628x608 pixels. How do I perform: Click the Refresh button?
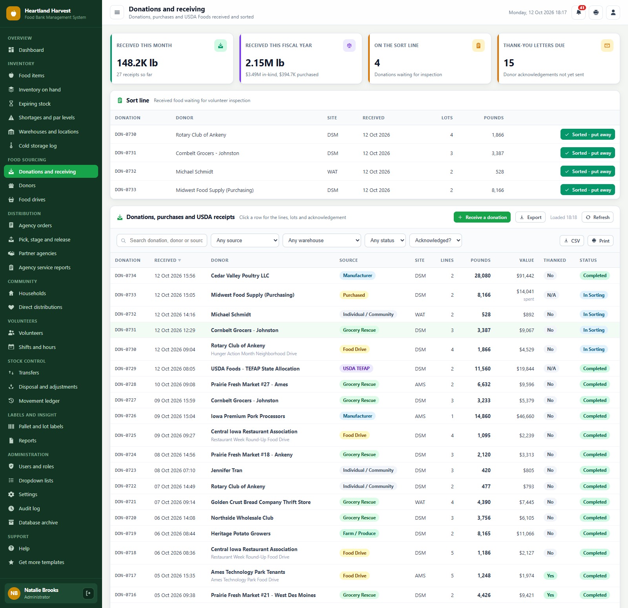coord(597,217)
